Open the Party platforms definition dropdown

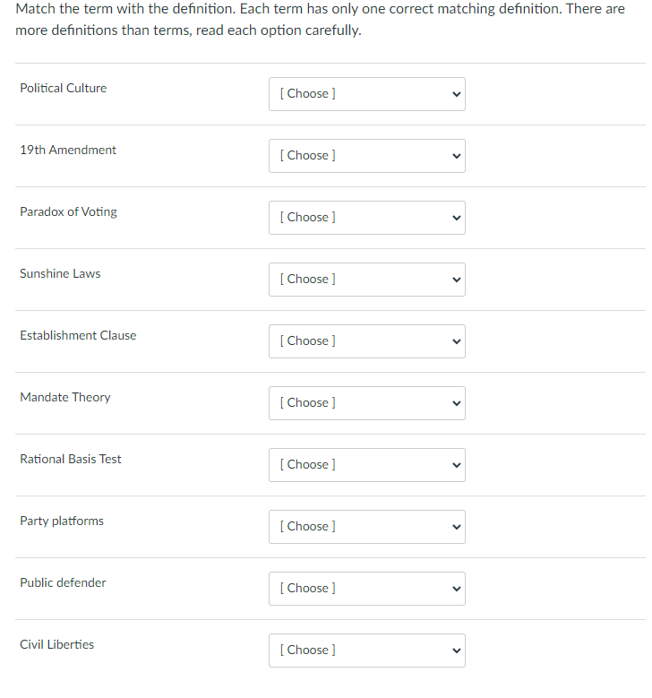tap(366, 527)
